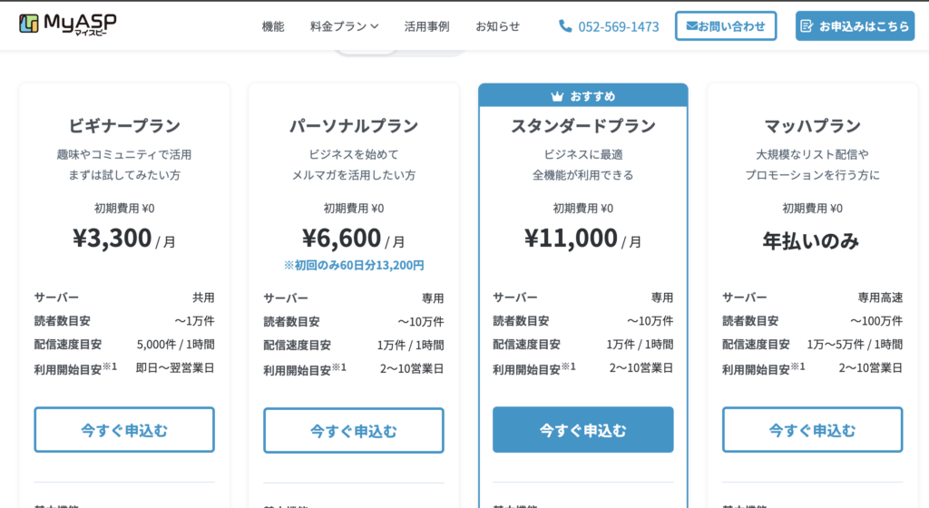929x508 pixels.
Task: Apply for マッハプラン with 今すぐ申込む
Action: 812,430
